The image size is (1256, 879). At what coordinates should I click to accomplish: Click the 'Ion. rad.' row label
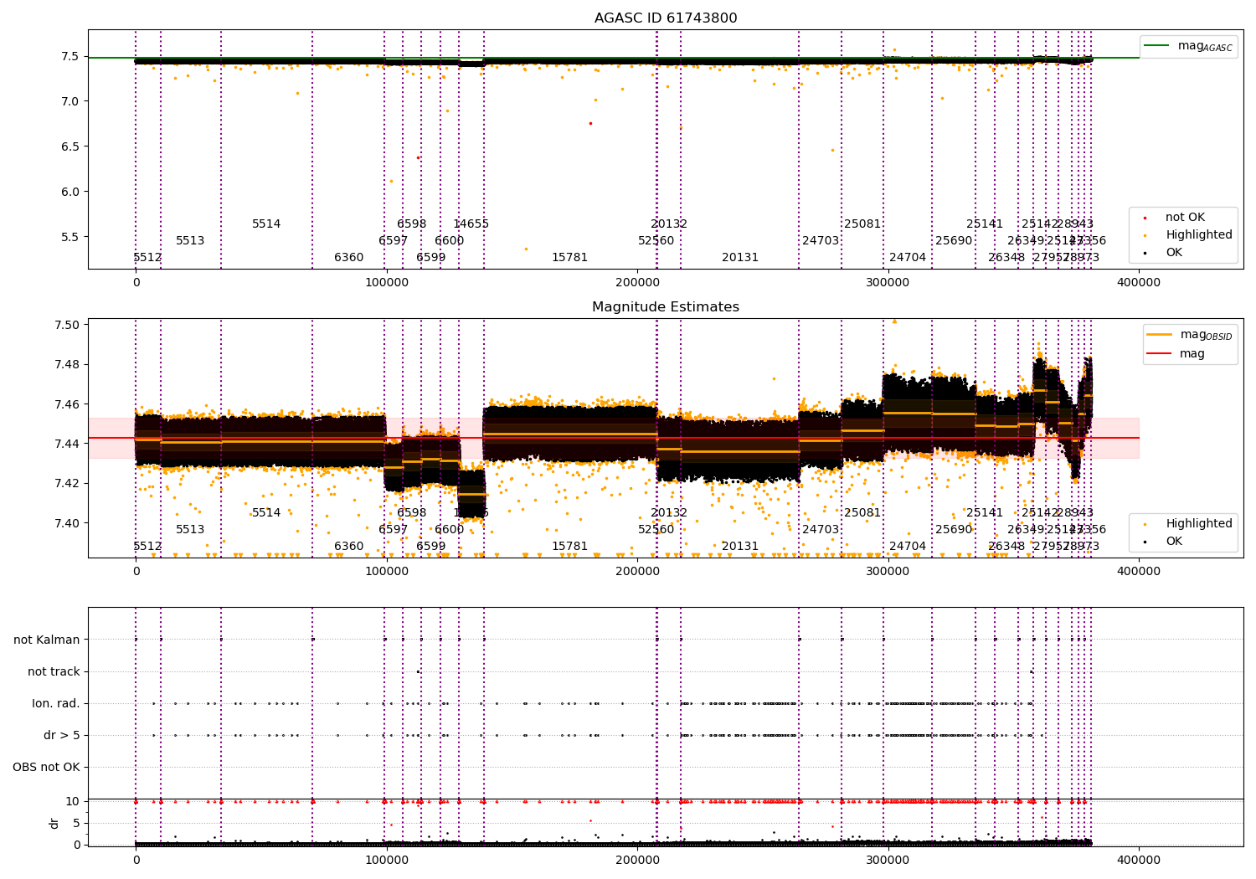tap(56, 703)
